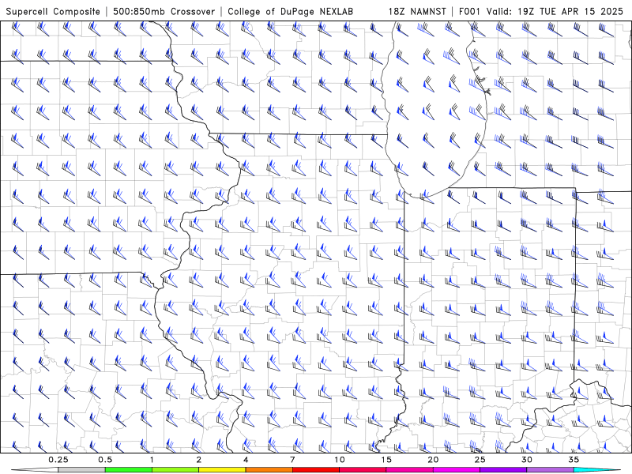The width and height of the screenshot is (632, 474).
Task: Click the 'Supercell Composite' title text
Action: [x=53, y=11]
